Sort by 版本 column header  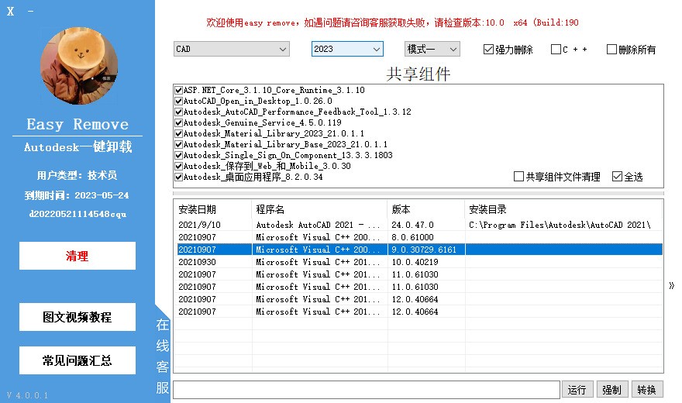pos(425,209)
